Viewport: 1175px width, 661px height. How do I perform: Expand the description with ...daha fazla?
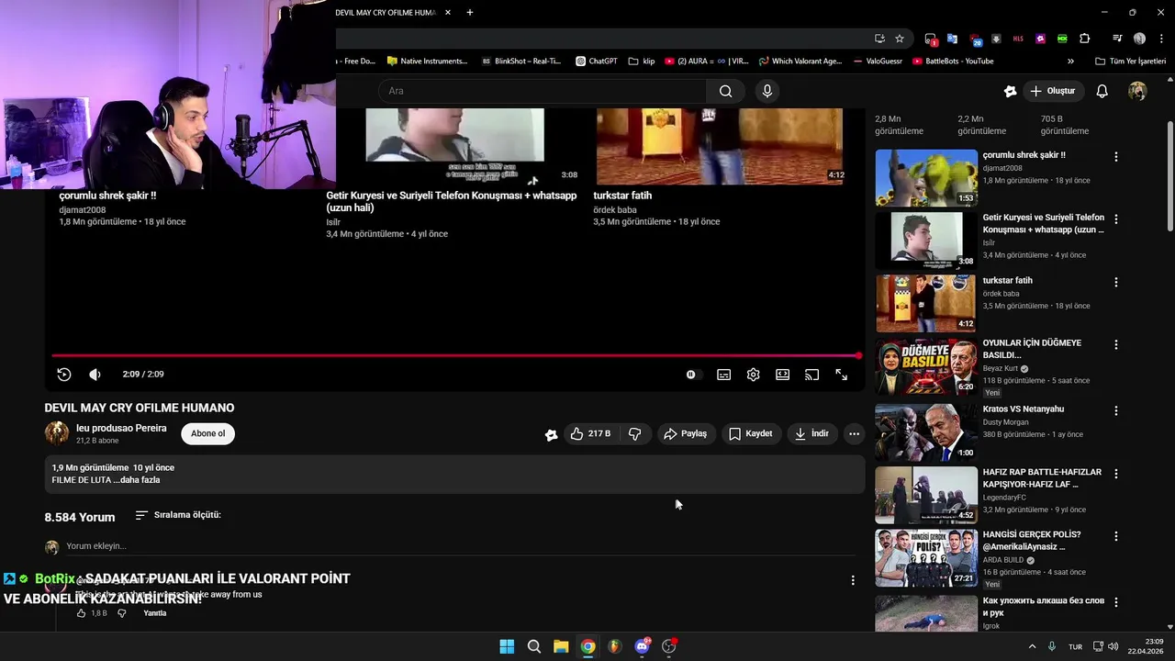[136, 480]
